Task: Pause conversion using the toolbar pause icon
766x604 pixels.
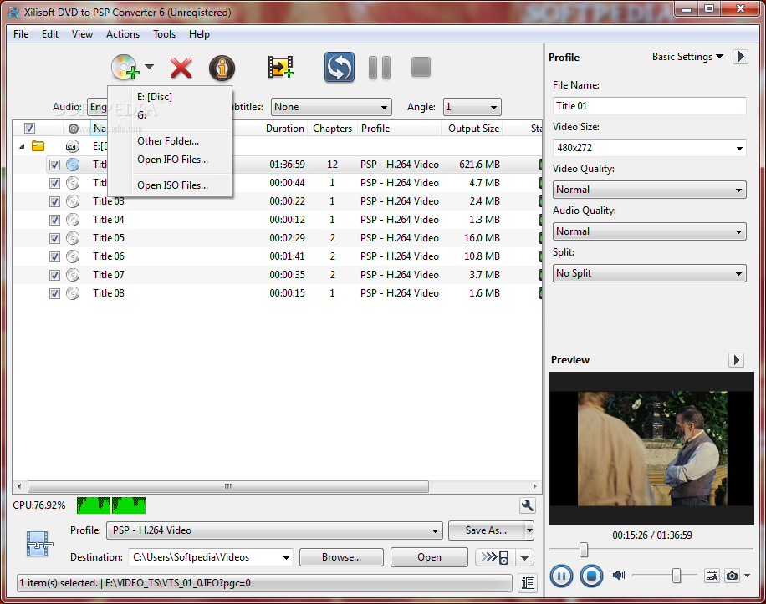Action: (380, 68)
